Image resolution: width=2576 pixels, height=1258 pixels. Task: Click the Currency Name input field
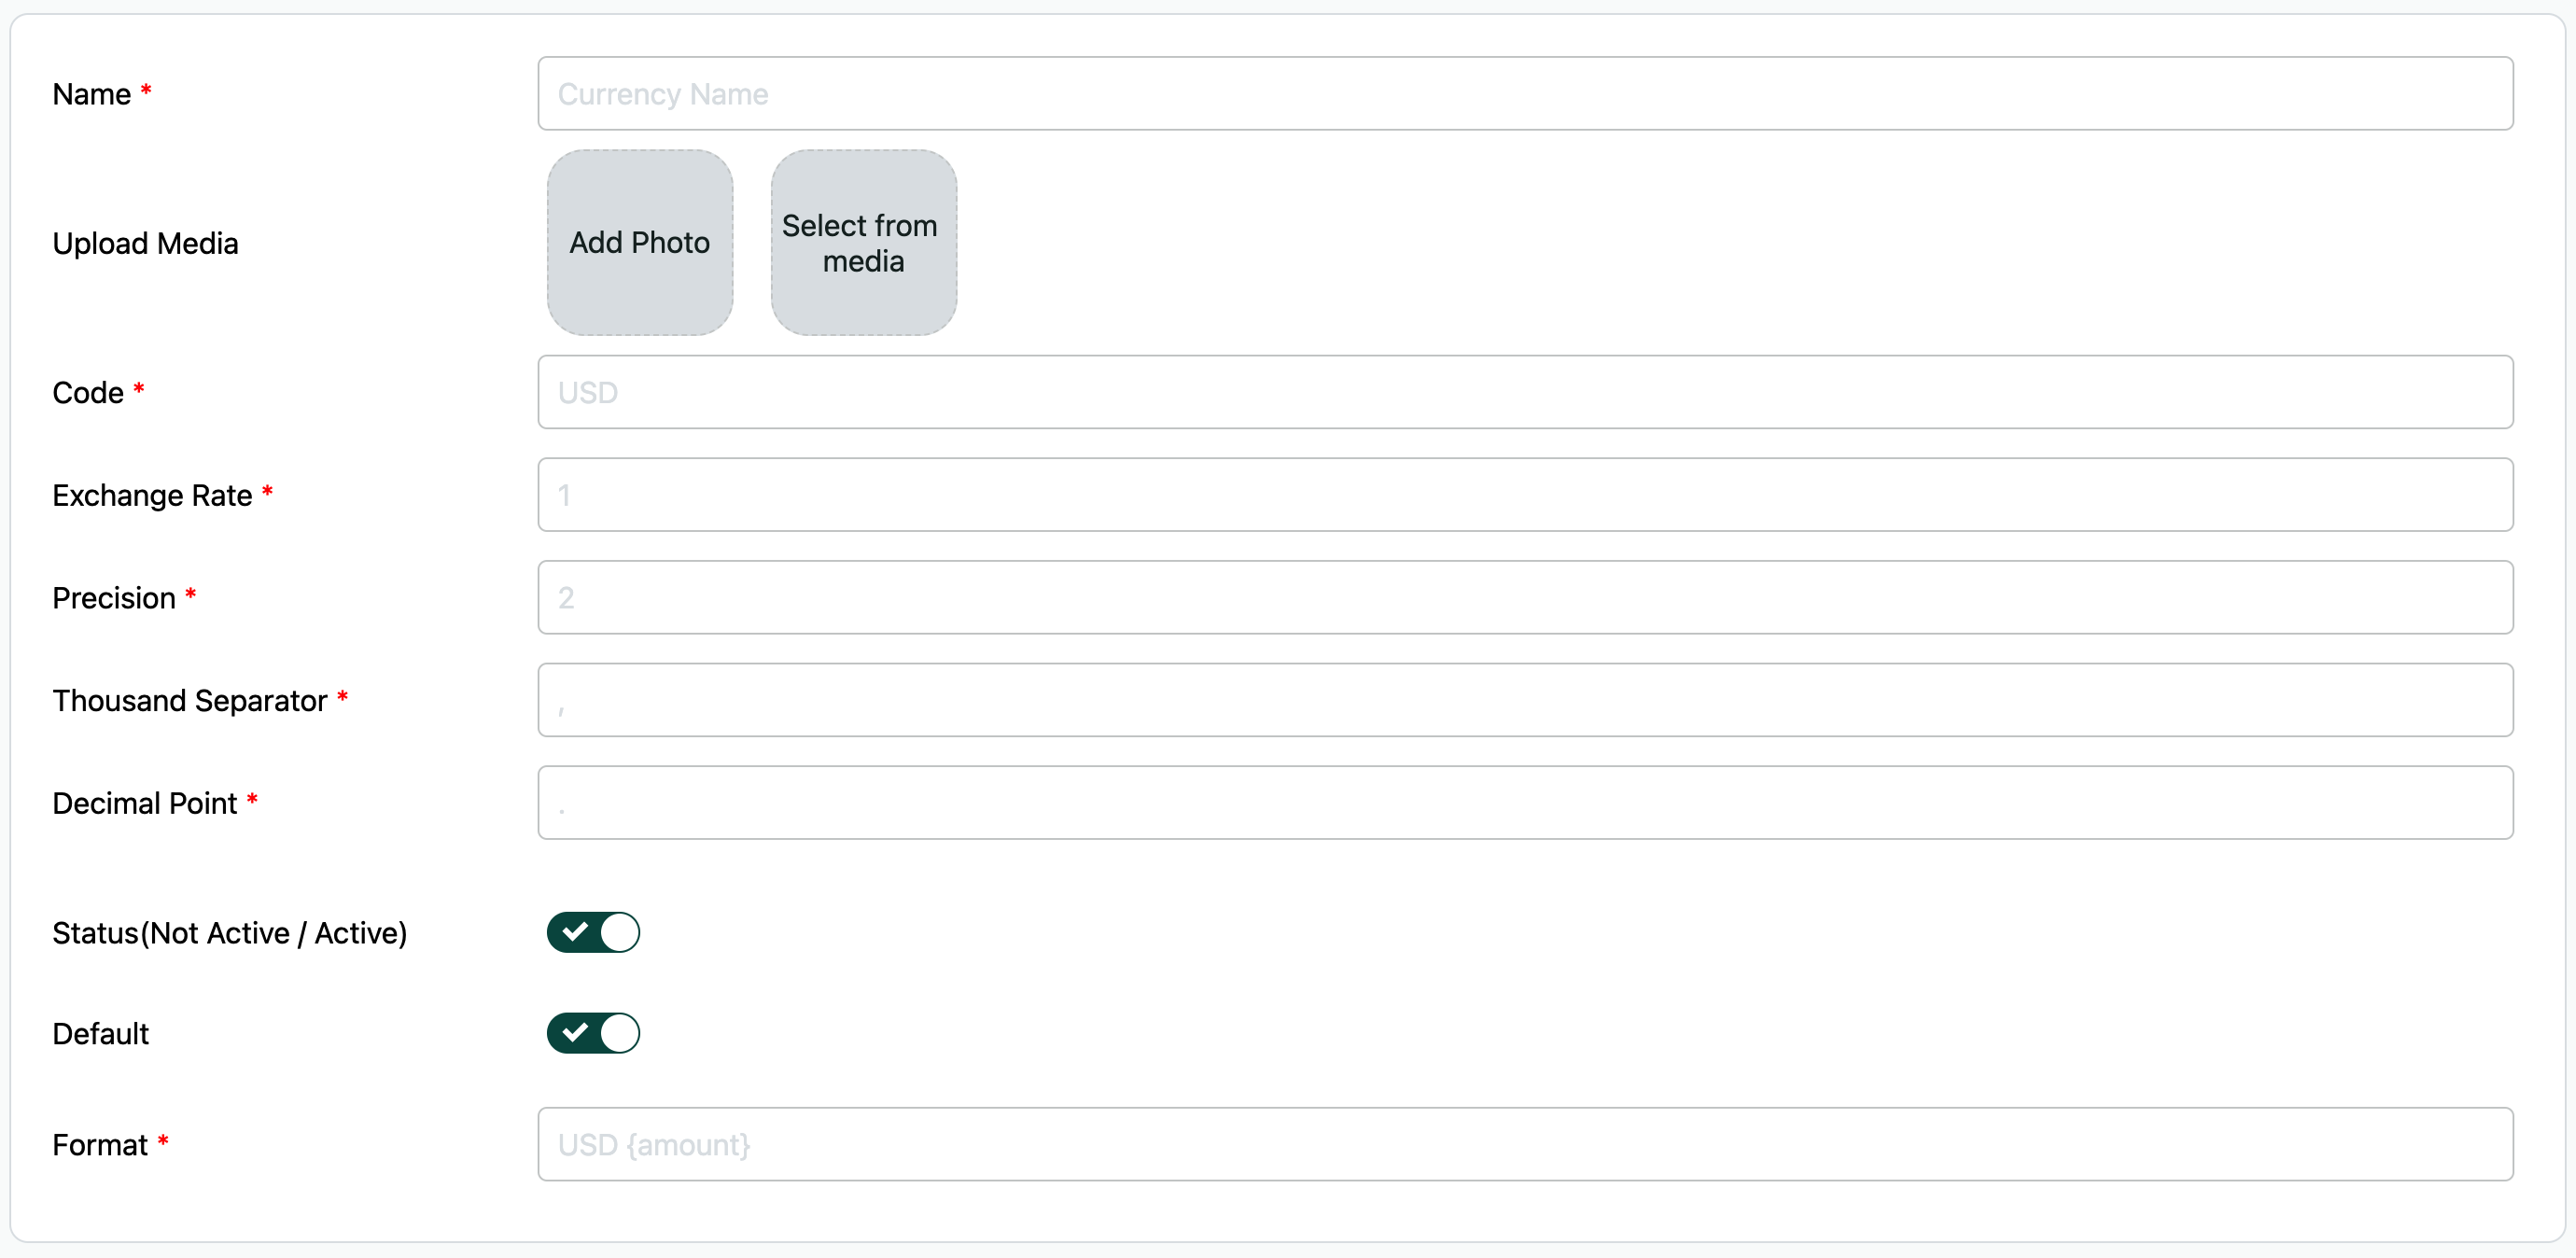pyautogui.click(x=1524, y=94)
